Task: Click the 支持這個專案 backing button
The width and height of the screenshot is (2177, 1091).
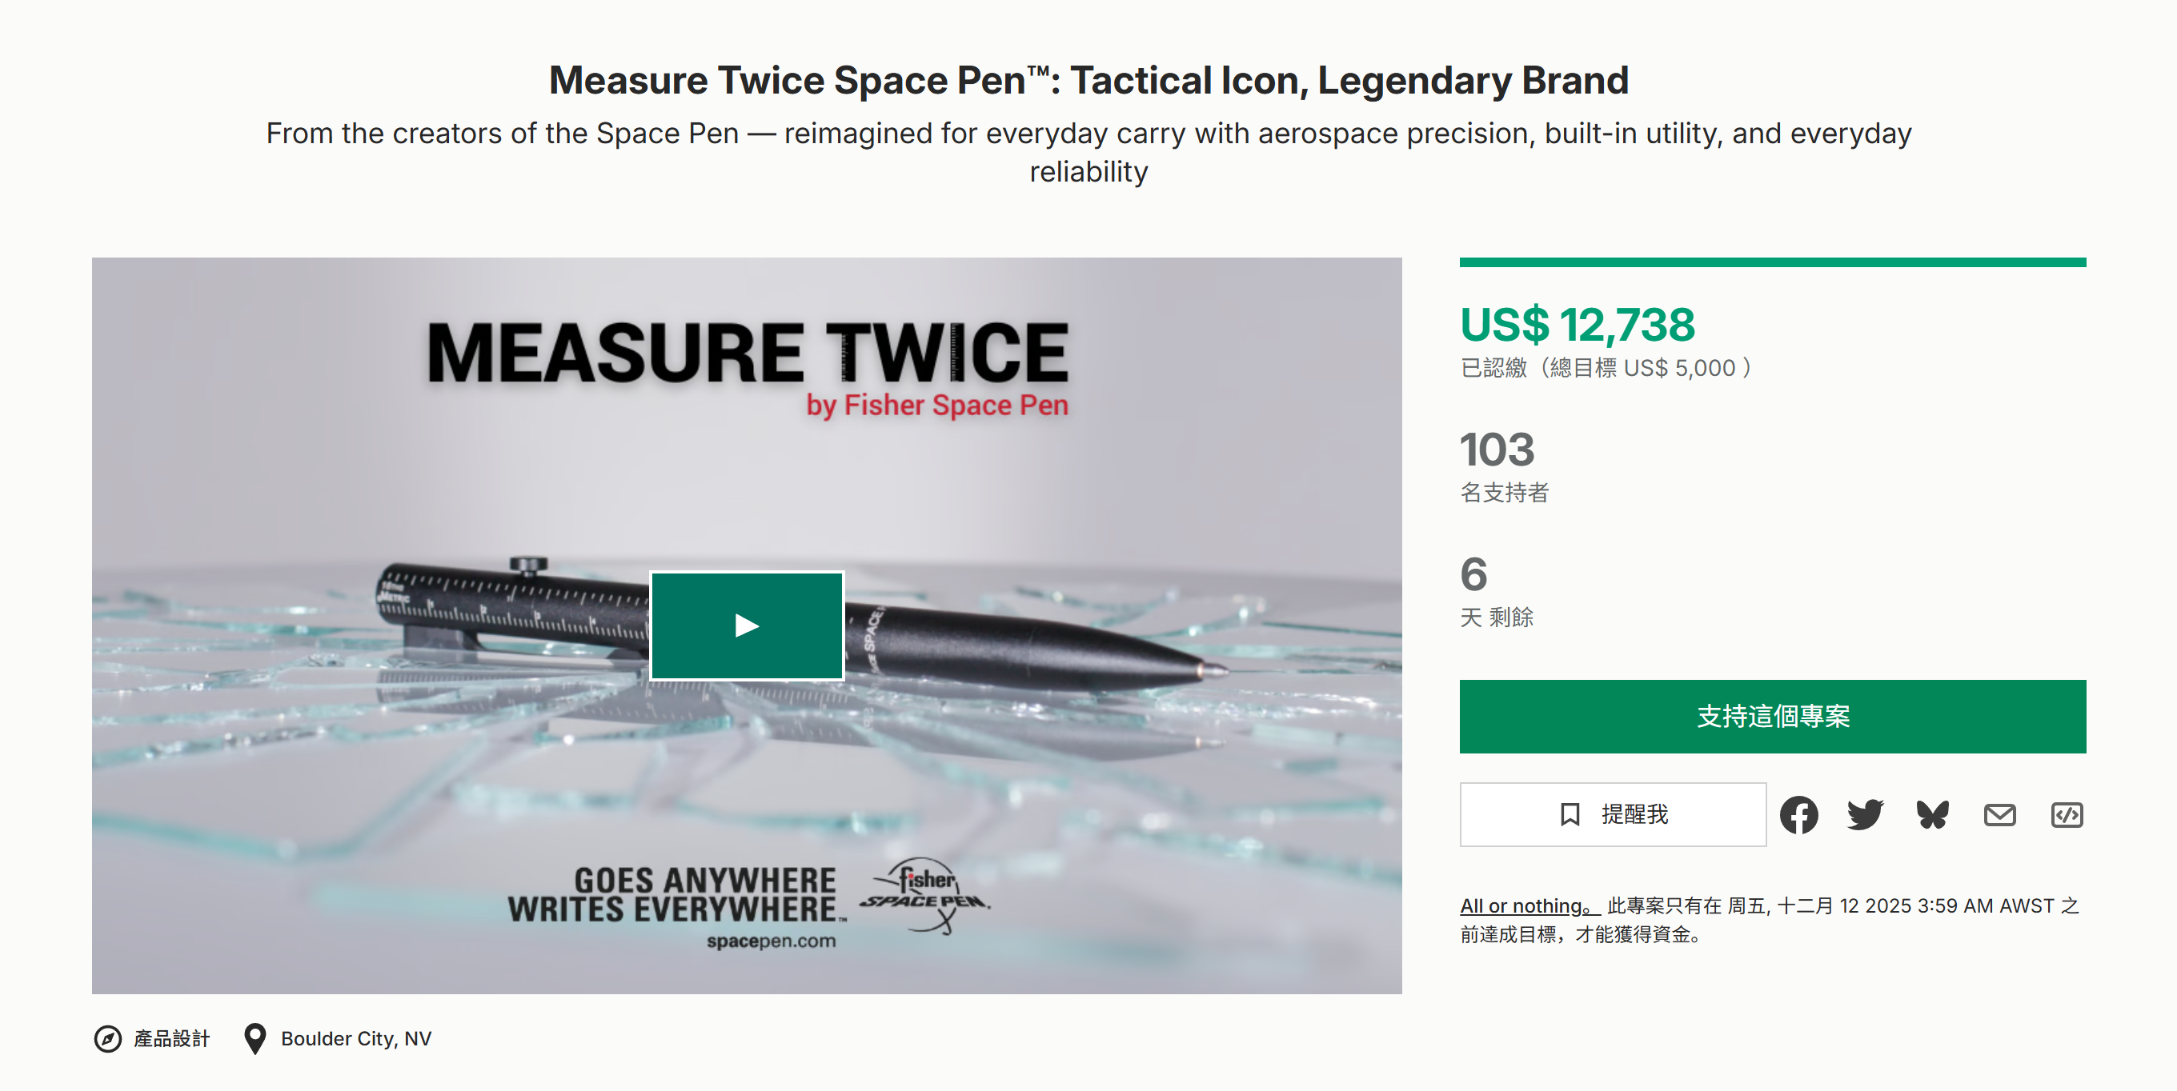Action: pos(1772,716)
